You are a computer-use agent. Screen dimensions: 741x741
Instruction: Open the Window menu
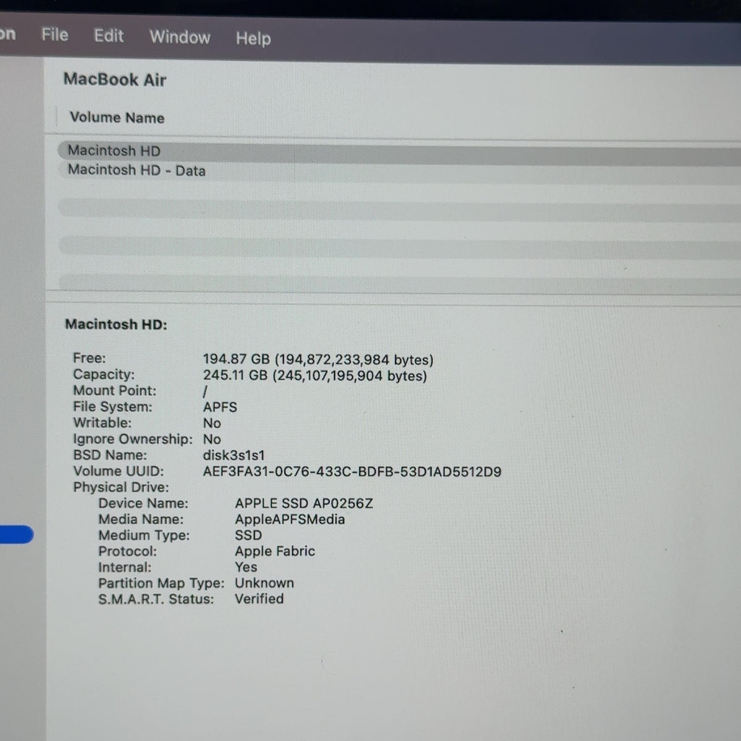click(x=180, y=37)
